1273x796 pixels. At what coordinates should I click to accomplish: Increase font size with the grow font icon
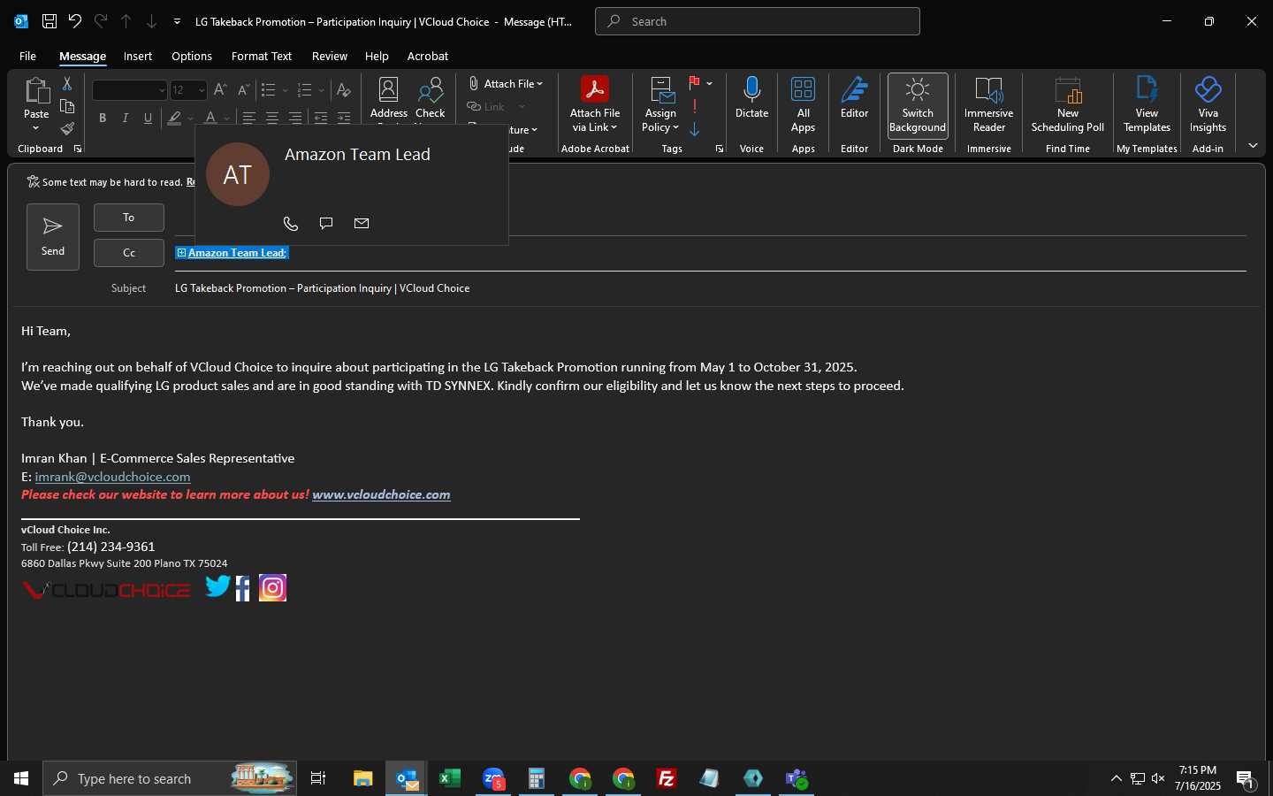[x=220, y=89]
